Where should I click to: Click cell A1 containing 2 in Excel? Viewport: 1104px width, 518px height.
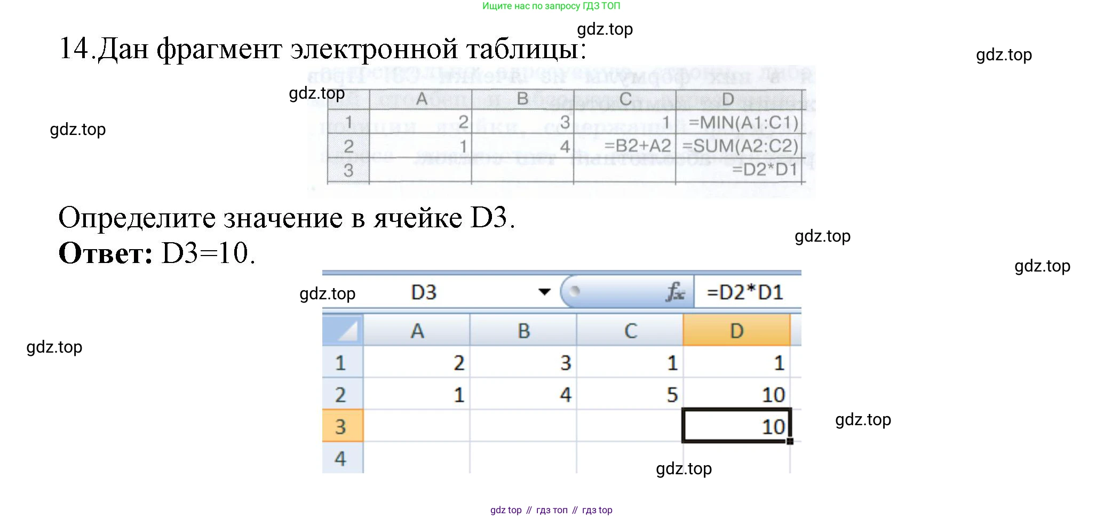(417, 362)
